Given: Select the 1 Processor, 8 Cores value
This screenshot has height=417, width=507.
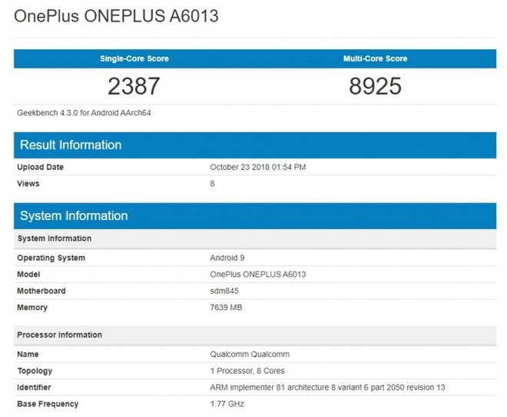Looking at the screenshot, I should pos(247,371).
